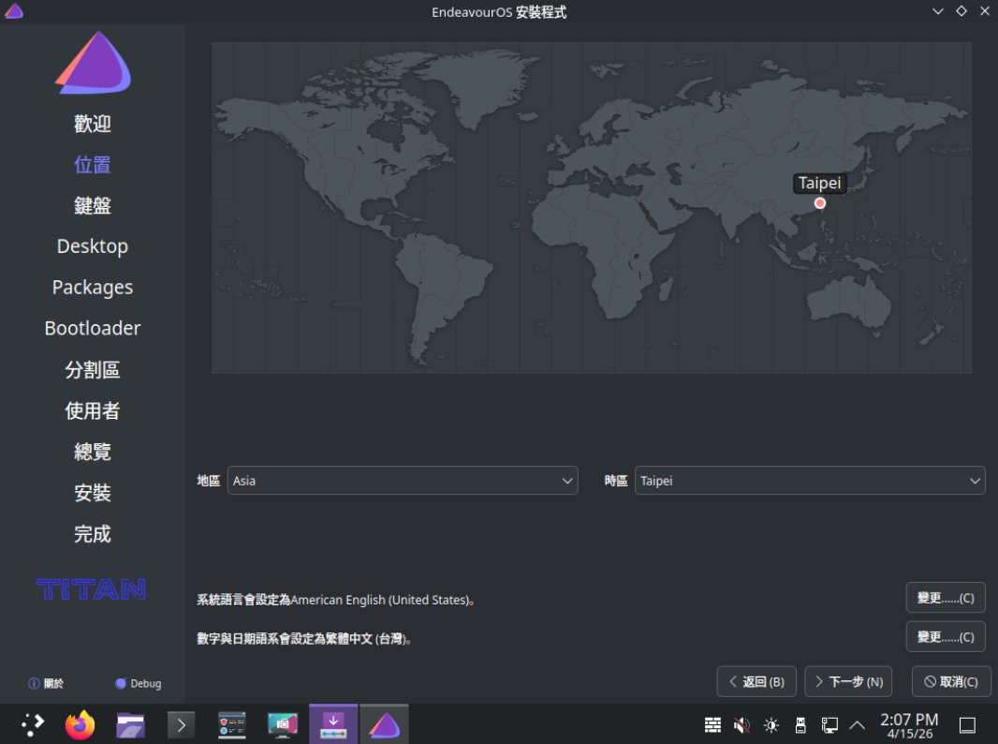Image resolution: width=998 pixels, height=744 pixels.
Task: Click 變更 button for system language
Action: (945, 597)
